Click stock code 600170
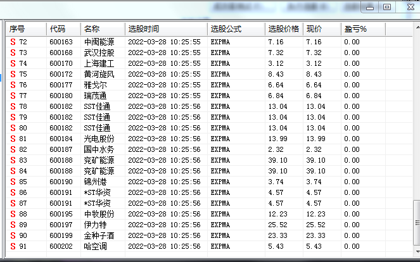The height and width of the screenshot is (262, 420). [61, 63]
